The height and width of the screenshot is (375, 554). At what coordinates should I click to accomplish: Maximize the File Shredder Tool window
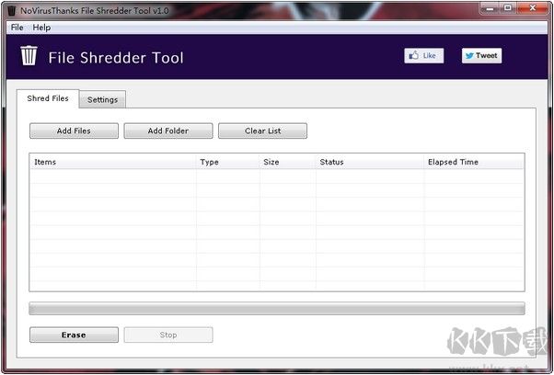(508, 8)
